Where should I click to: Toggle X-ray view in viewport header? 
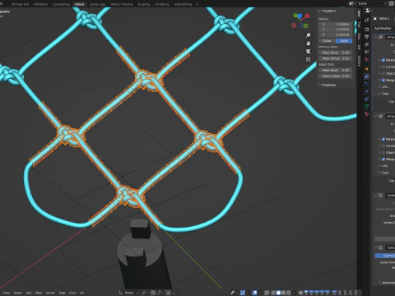click(267, 293)
